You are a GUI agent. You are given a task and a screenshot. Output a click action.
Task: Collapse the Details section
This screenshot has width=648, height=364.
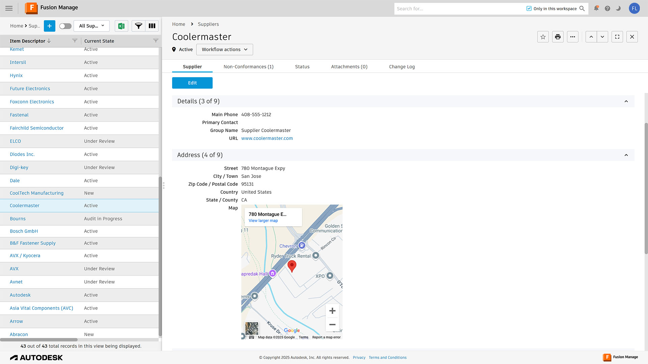click(626, 101)
